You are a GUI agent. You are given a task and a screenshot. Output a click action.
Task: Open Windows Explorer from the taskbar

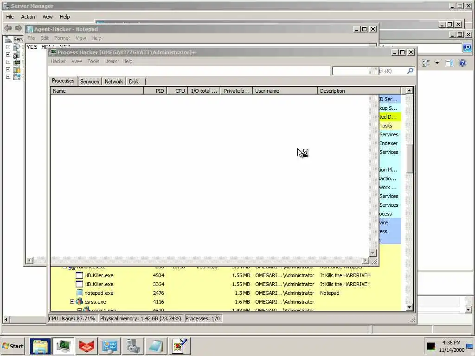40,346
